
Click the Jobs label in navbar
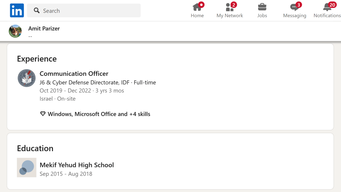[x=262, y=16]
